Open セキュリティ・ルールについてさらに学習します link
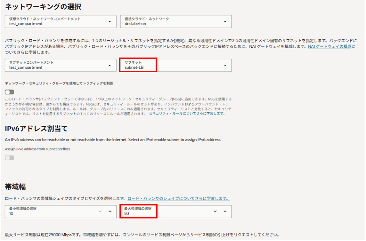This screenshot has height=241, width=366. click(x=187, y=113)
